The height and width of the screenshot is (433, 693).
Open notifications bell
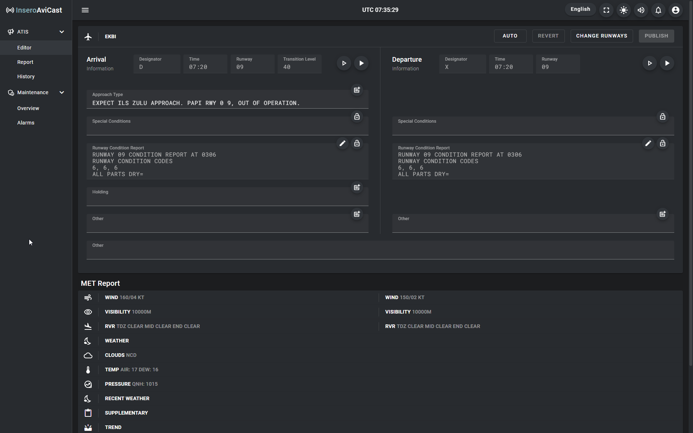(x=658, y=10)
